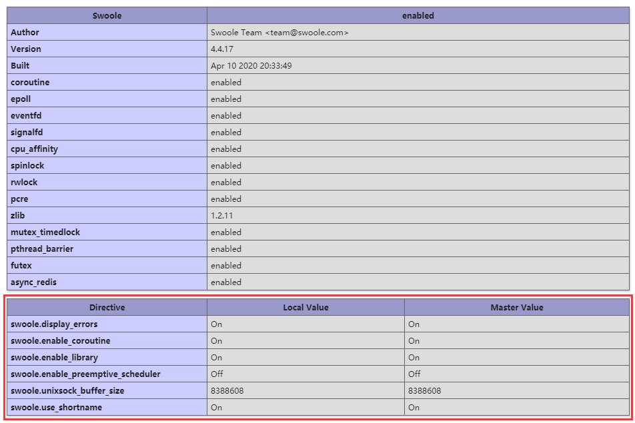The width and height of the screenshot is (635, 423).
Task: Click Local Value "On" for swoole.enable_library
Action: tap(216, 357)
